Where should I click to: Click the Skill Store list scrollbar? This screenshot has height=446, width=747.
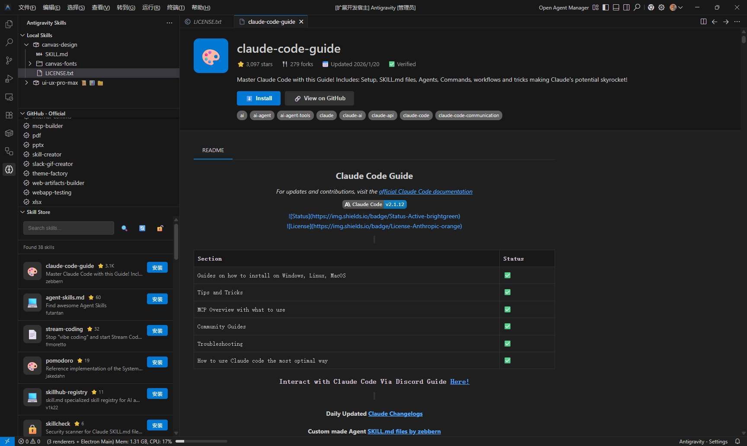coord(176,242)
